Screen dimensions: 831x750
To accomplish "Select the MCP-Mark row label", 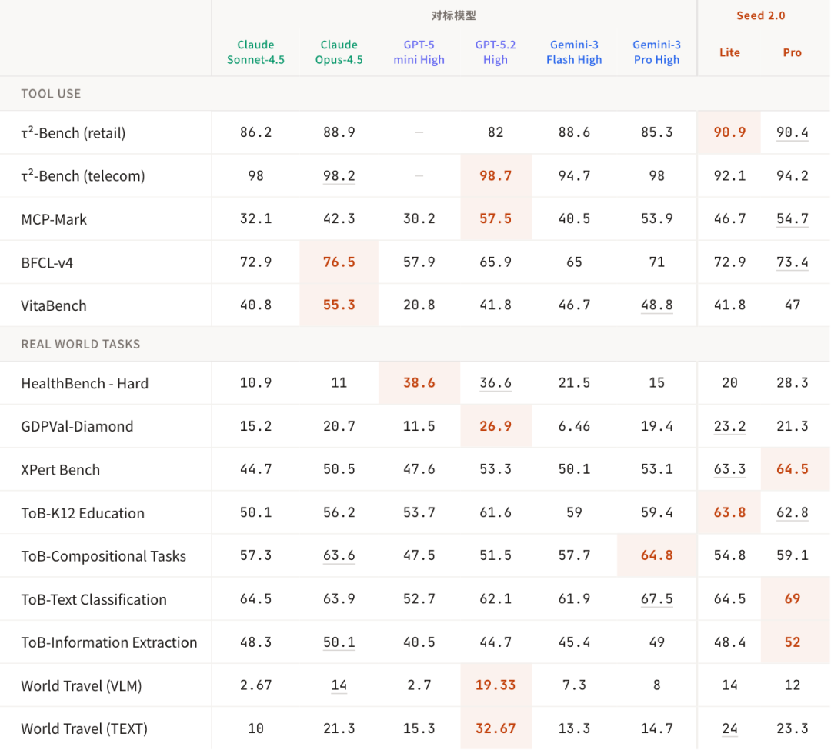I will coord(54,219).
